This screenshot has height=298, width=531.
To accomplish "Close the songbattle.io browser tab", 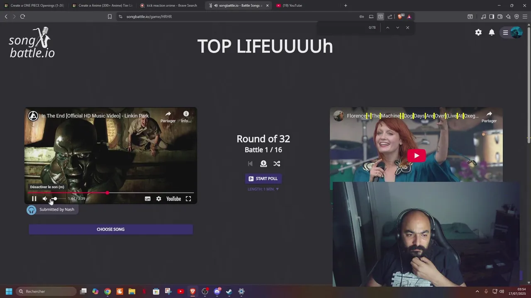I will pyautogui.click(x=267, y=5).
